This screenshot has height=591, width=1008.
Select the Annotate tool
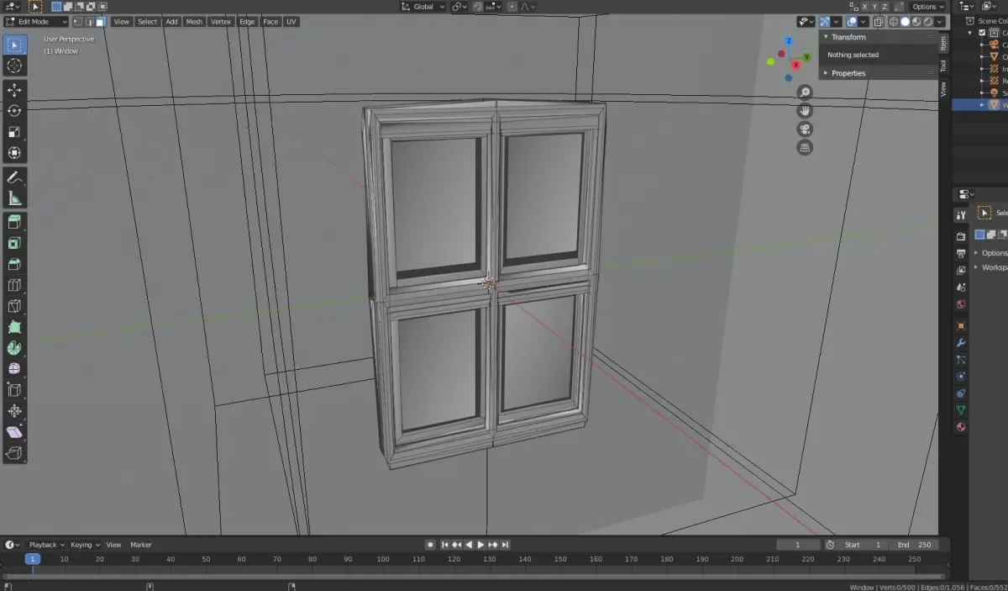[x=15, y=177]
